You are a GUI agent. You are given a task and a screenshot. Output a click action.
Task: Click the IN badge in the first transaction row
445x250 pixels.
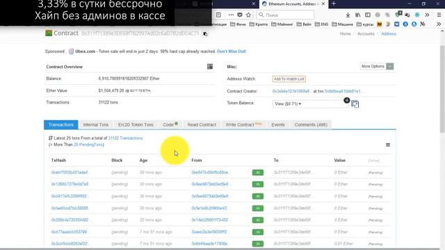click(x=258, y=173)
